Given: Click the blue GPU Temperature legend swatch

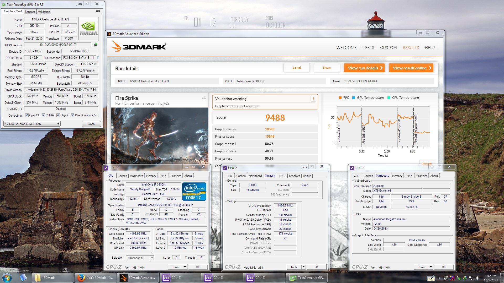Looking at the screenshot, I should [353, 98].
